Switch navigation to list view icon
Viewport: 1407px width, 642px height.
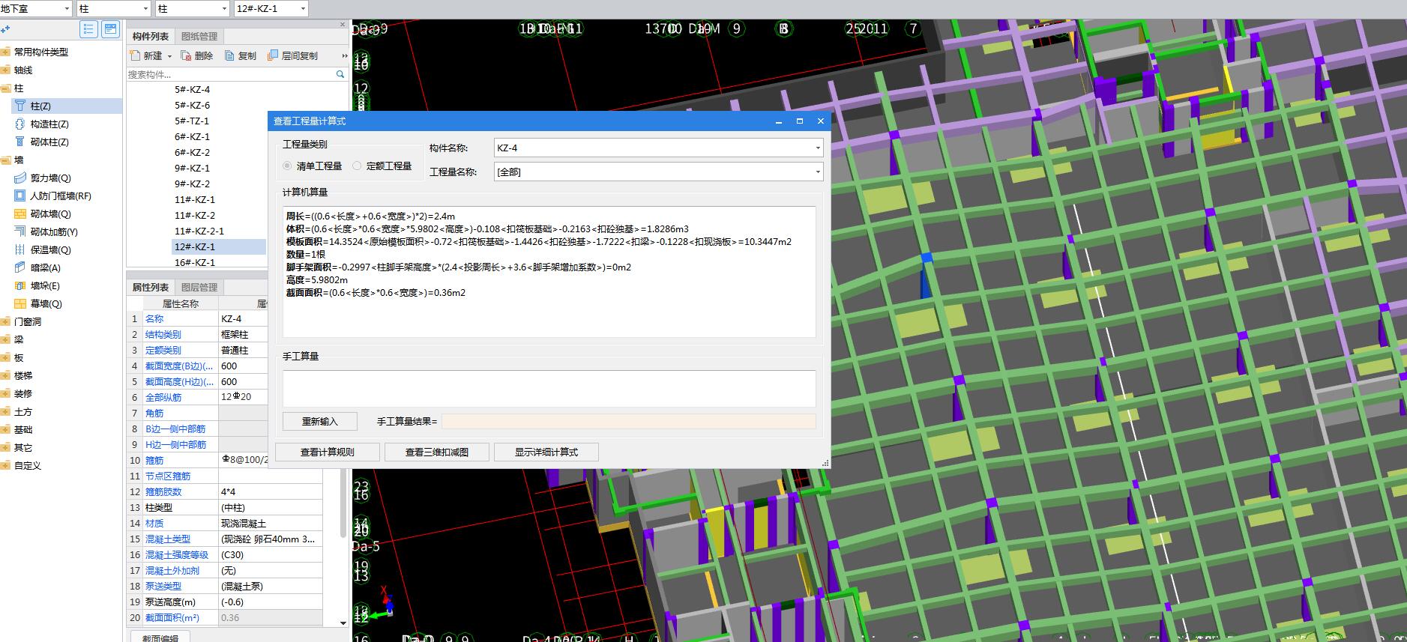(88, 29)
